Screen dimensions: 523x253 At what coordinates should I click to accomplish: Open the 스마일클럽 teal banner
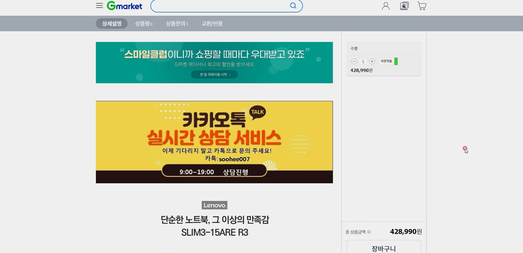214,62
